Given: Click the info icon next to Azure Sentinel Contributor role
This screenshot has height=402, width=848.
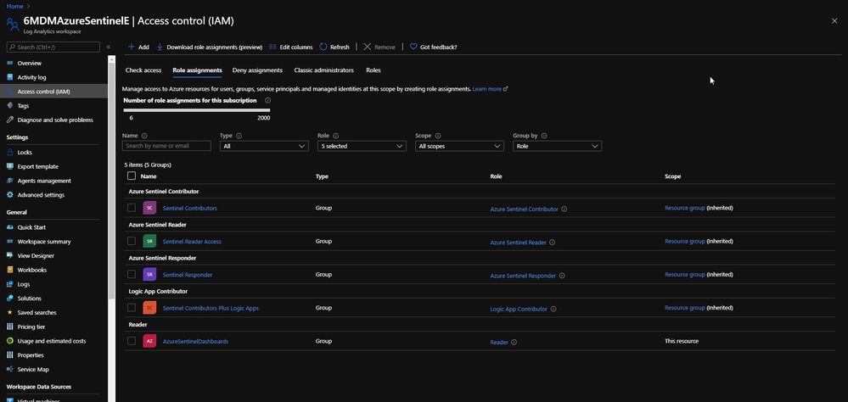Looking at the screenshot, I should click(564, 209).
